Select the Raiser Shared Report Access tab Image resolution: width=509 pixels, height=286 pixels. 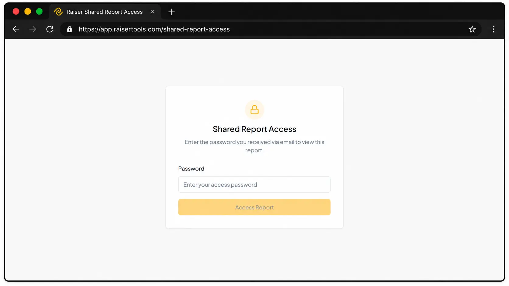point(105,12)
